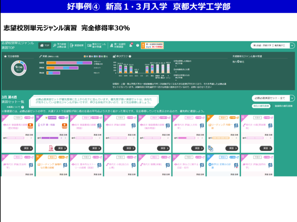Viewport: 297px width, 222px height.
Task: Click flag icon on 古文 旅などに関する日記・紀行 card
Action: (202, 166)
